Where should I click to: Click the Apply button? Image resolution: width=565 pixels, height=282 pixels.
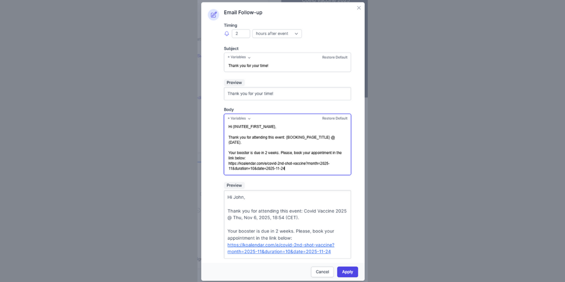347,272
